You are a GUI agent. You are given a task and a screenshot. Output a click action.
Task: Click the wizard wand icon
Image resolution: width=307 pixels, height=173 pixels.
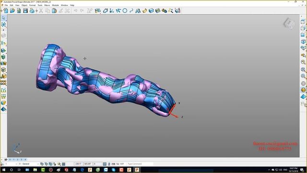point(171,11)
